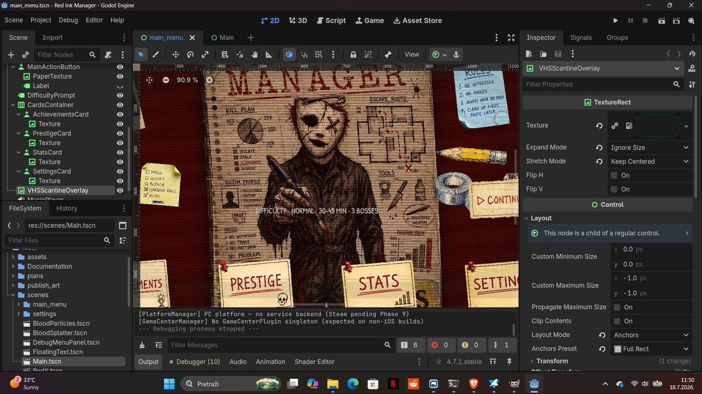Viewport: 702px width, 394px height.
Task: Lock the selected node
Action: point(353,54)
